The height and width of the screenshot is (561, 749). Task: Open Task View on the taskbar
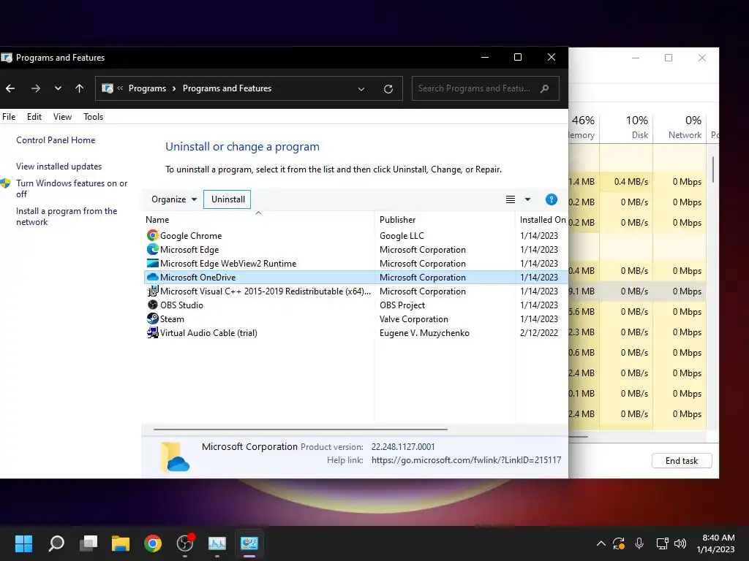coord(89,543)
